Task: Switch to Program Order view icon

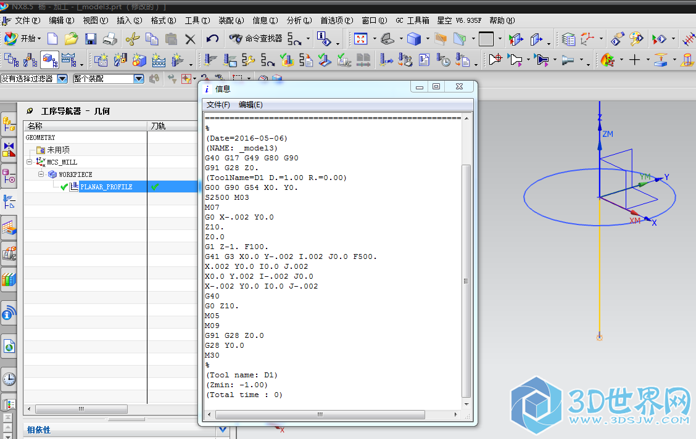Action: point(10,60)
